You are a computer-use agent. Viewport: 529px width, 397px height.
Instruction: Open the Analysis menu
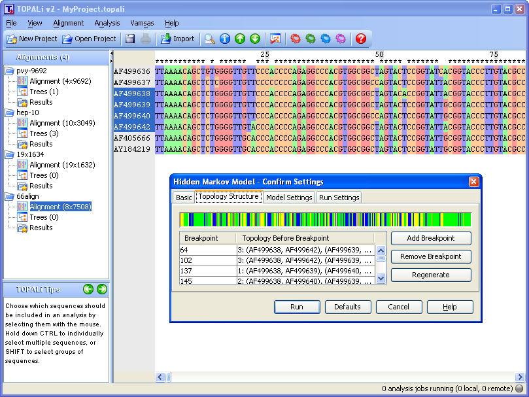pos(107,23)
